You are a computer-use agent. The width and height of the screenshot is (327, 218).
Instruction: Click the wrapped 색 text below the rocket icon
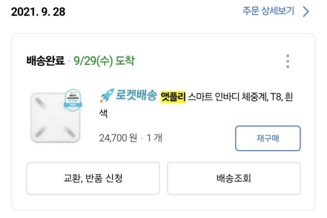click(x=104, y=113)
